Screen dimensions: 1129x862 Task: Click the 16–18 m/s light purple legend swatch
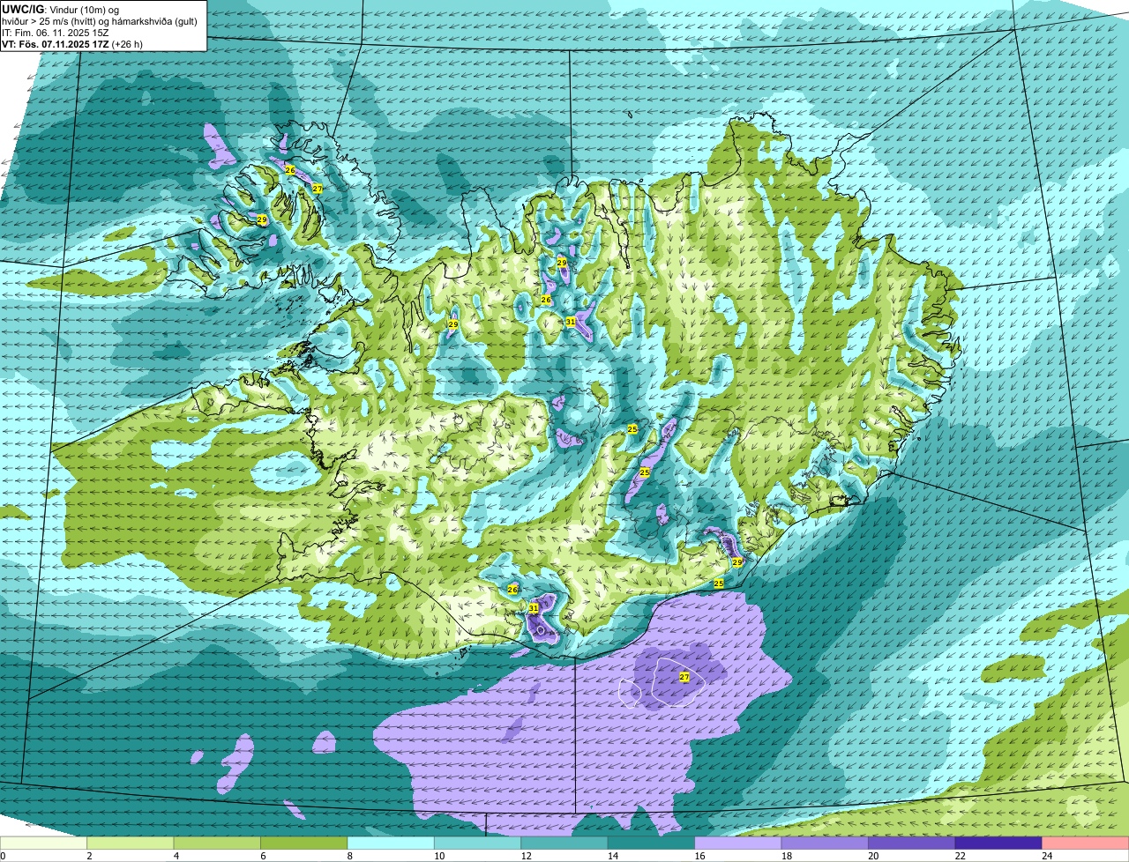coord(738,843)
